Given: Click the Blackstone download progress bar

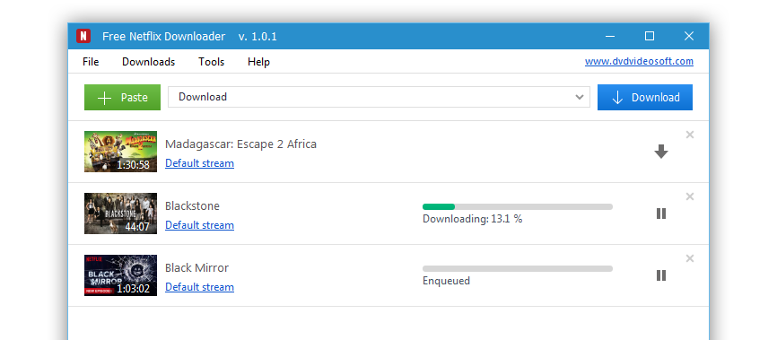Looking at the screenshot, I should click(518, 206).
